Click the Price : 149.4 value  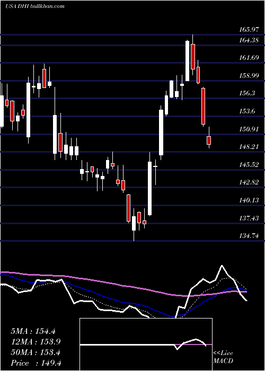click(x=36, y=363)
